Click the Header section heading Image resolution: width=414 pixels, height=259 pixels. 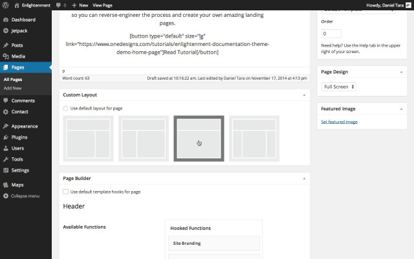tap(74, 206)
